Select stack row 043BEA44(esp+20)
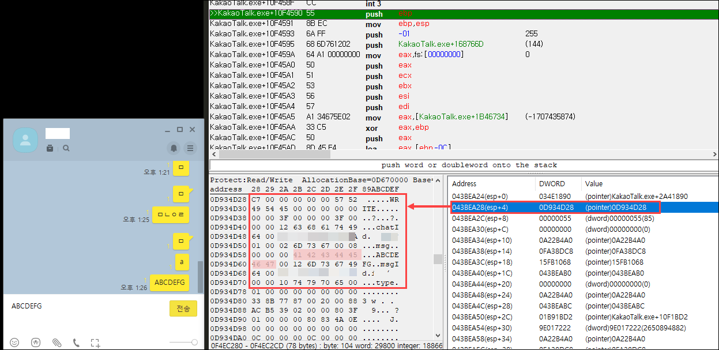The height and width of the screenshot is (350, 719). tap(584, 284)
